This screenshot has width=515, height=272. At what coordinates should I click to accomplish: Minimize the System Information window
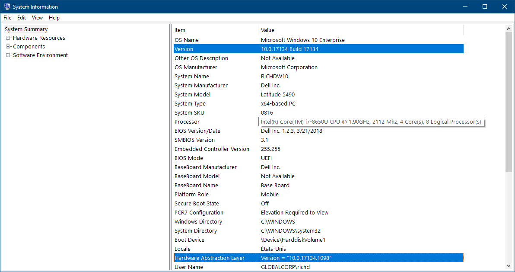coord(465,6)
